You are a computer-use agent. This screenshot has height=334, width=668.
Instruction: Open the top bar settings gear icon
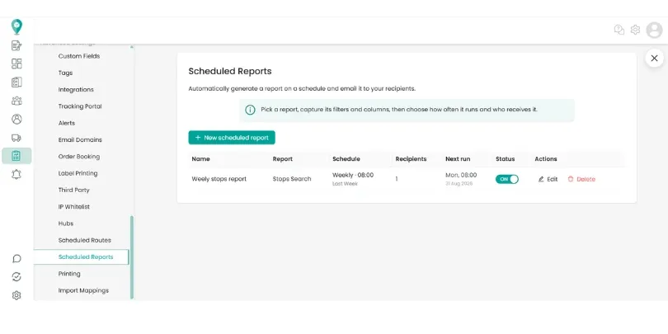tap(635, 30)
